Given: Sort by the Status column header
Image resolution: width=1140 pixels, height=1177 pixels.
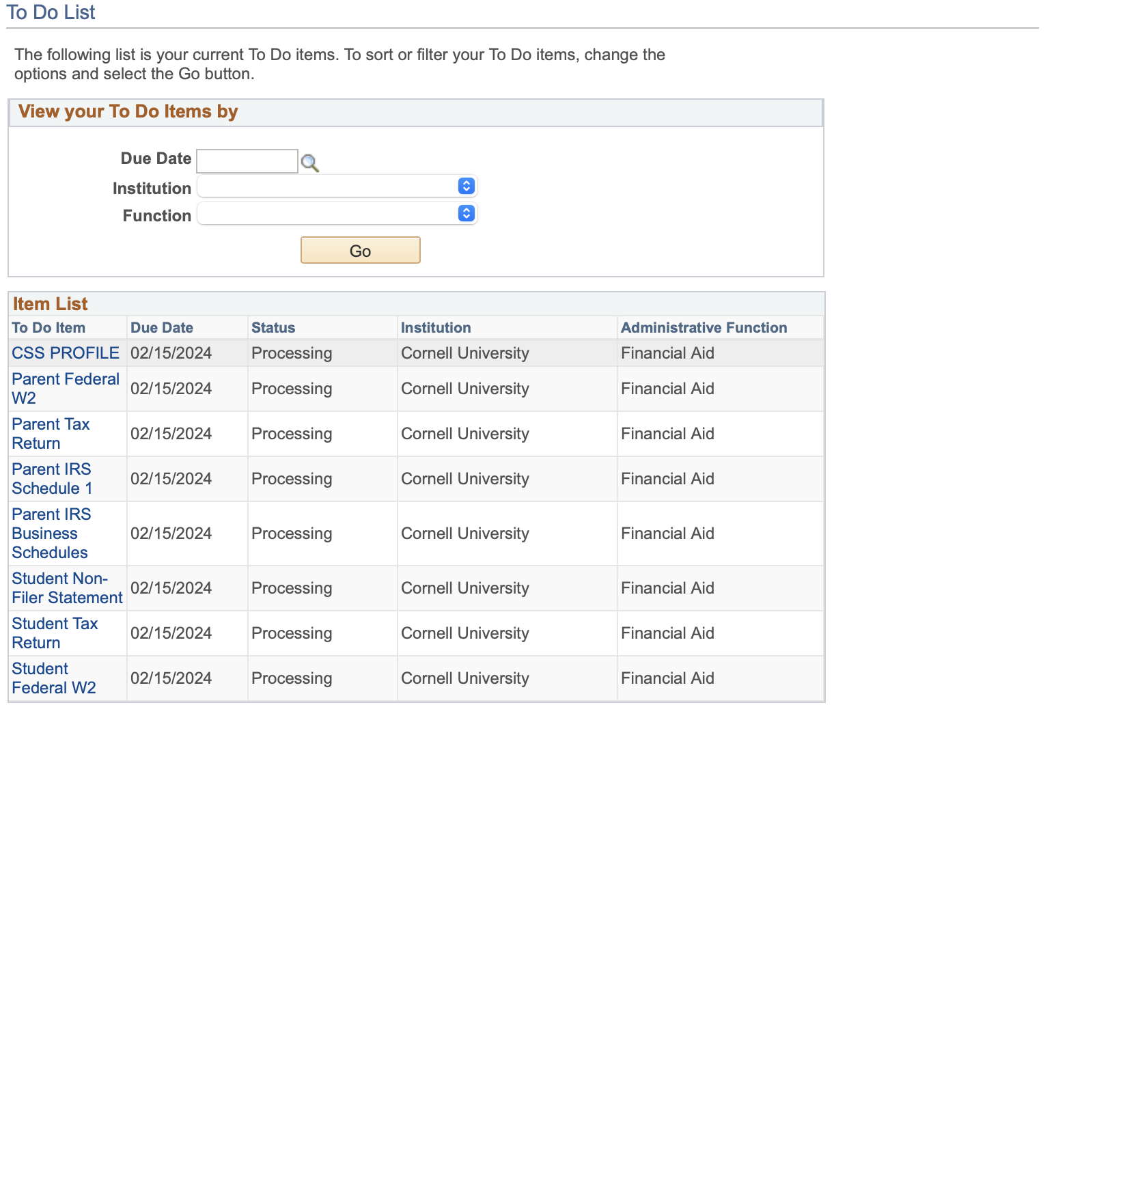Looking at the screenshot, I should pos(273,328).
